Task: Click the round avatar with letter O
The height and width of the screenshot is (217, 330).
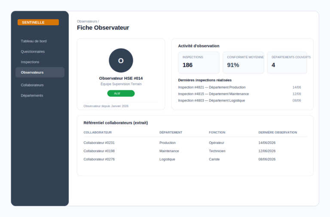Action: [x=121, y=60]
